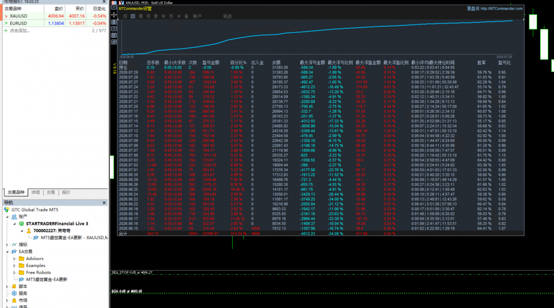The height and width of the screenshot is (308, 554).
Task: Switch to the 报价 tab
Action: 66,193
